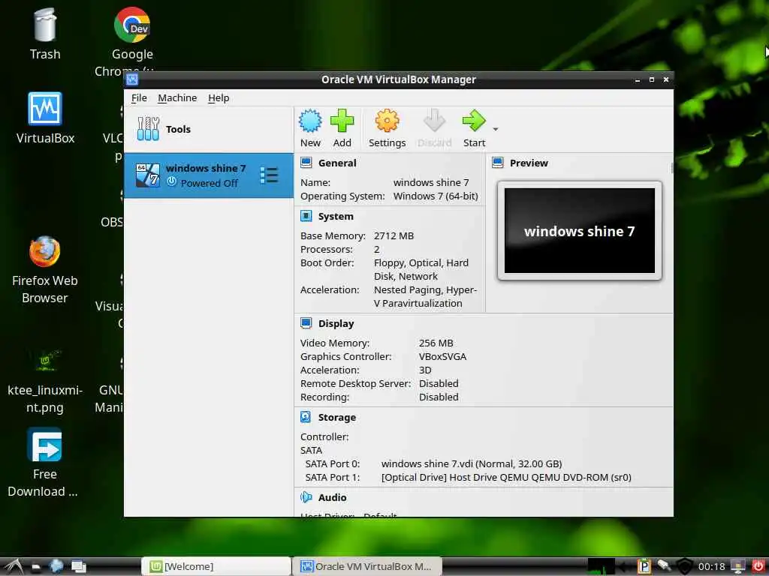Select the Tools entry in sidebar
Viewport: 769px width, 576px height.
[209, 129]
